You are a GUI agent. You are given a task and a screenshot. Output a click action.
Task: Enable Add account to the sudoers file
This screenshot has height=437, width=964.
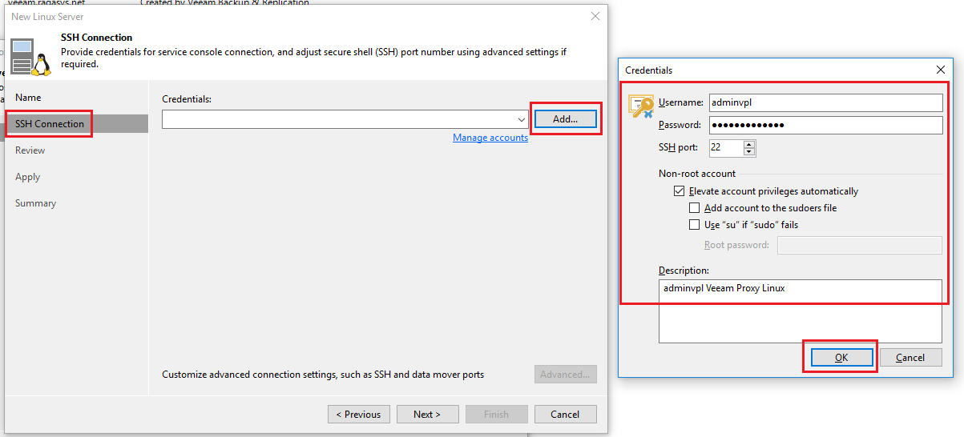pyautogui.click(x=694, y=208)
